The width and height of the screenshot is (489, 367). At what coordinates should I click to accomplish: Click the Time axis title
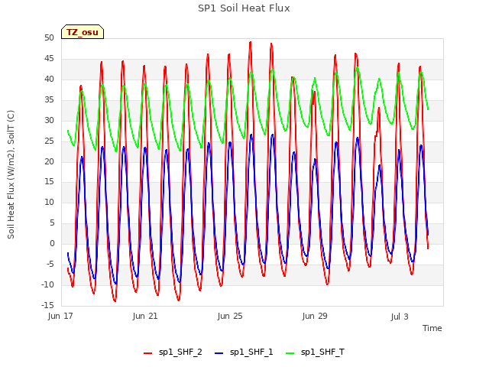pyautogui.click(x=432, y=328)
